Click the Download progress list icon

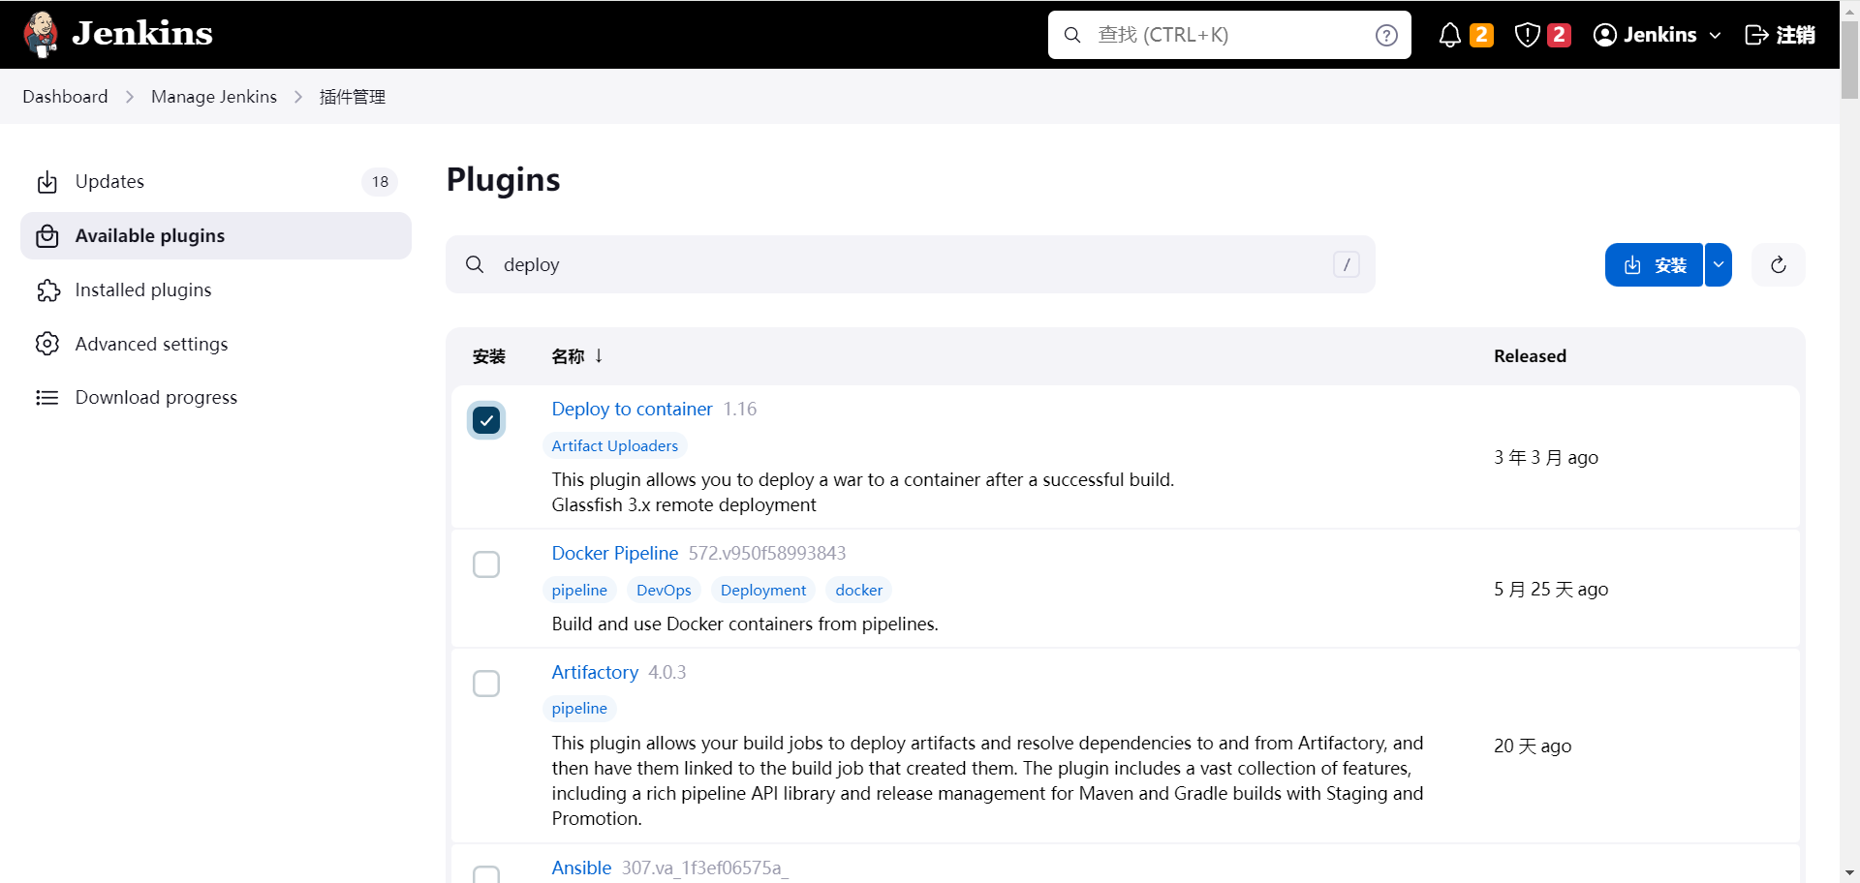[47, 398]
